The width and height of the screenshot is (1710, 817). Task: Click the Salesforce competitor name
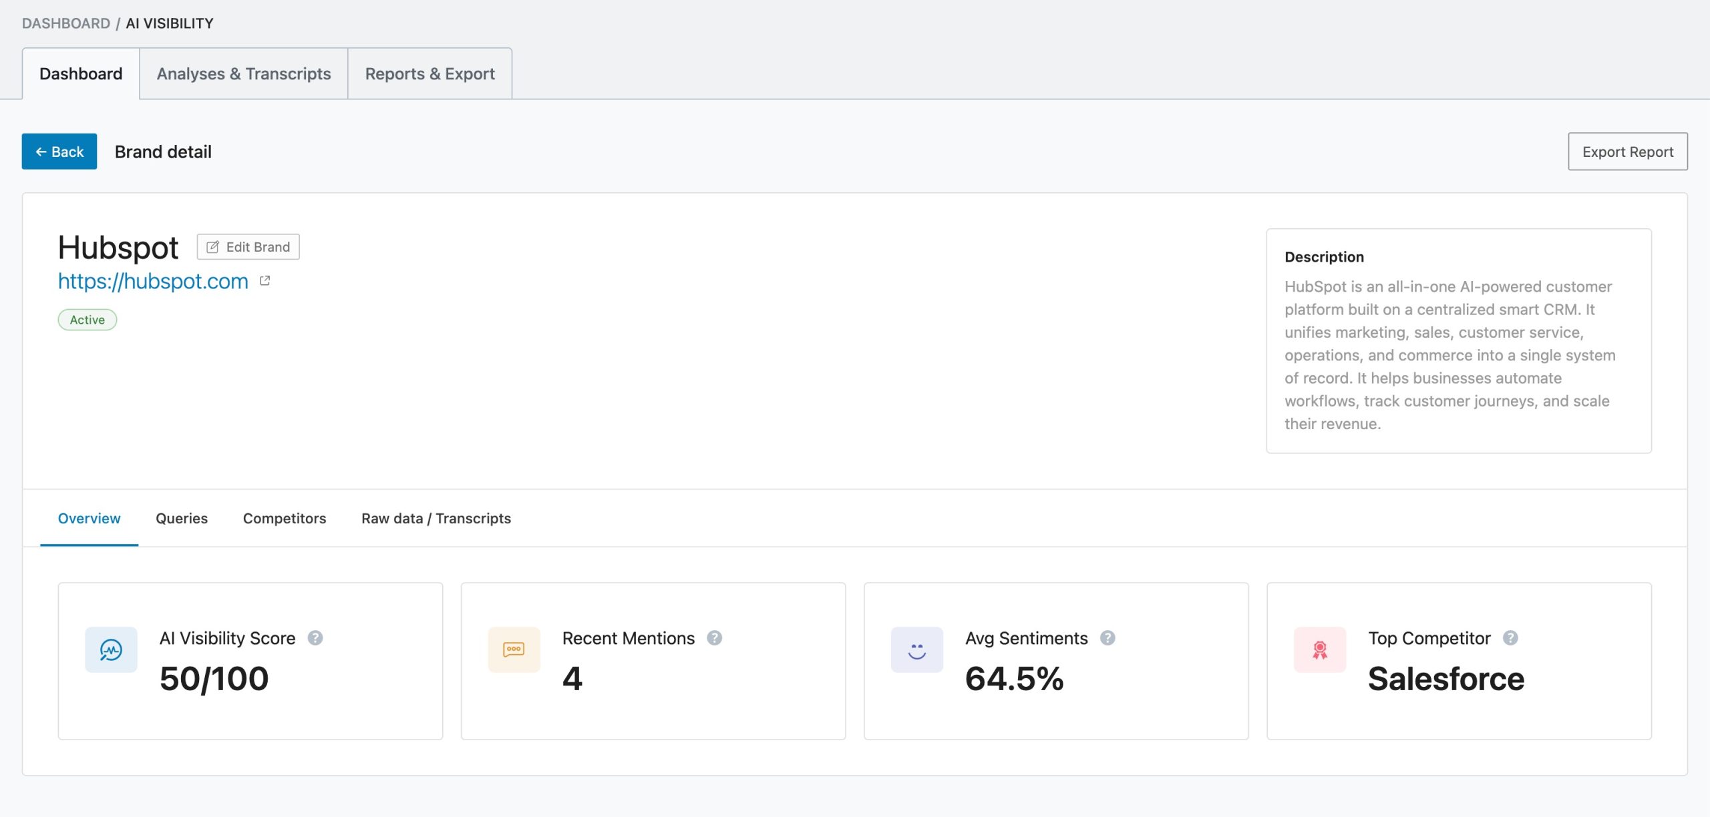[x=1446, y=679]
